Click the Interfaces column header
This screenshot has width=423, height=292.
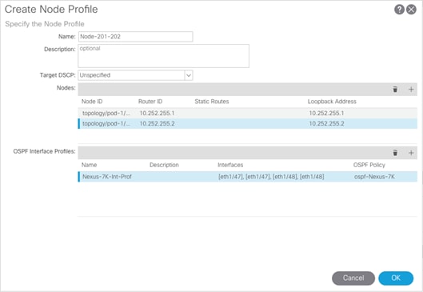point(230,165)
